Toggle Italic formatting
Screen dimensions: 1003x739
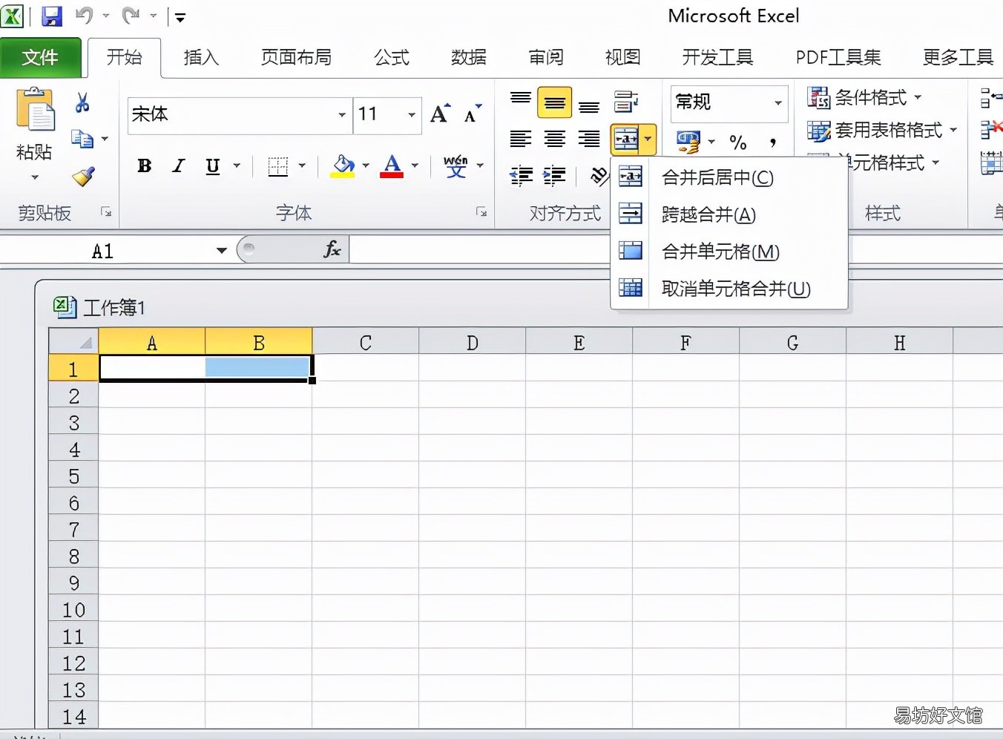(178, 166)
